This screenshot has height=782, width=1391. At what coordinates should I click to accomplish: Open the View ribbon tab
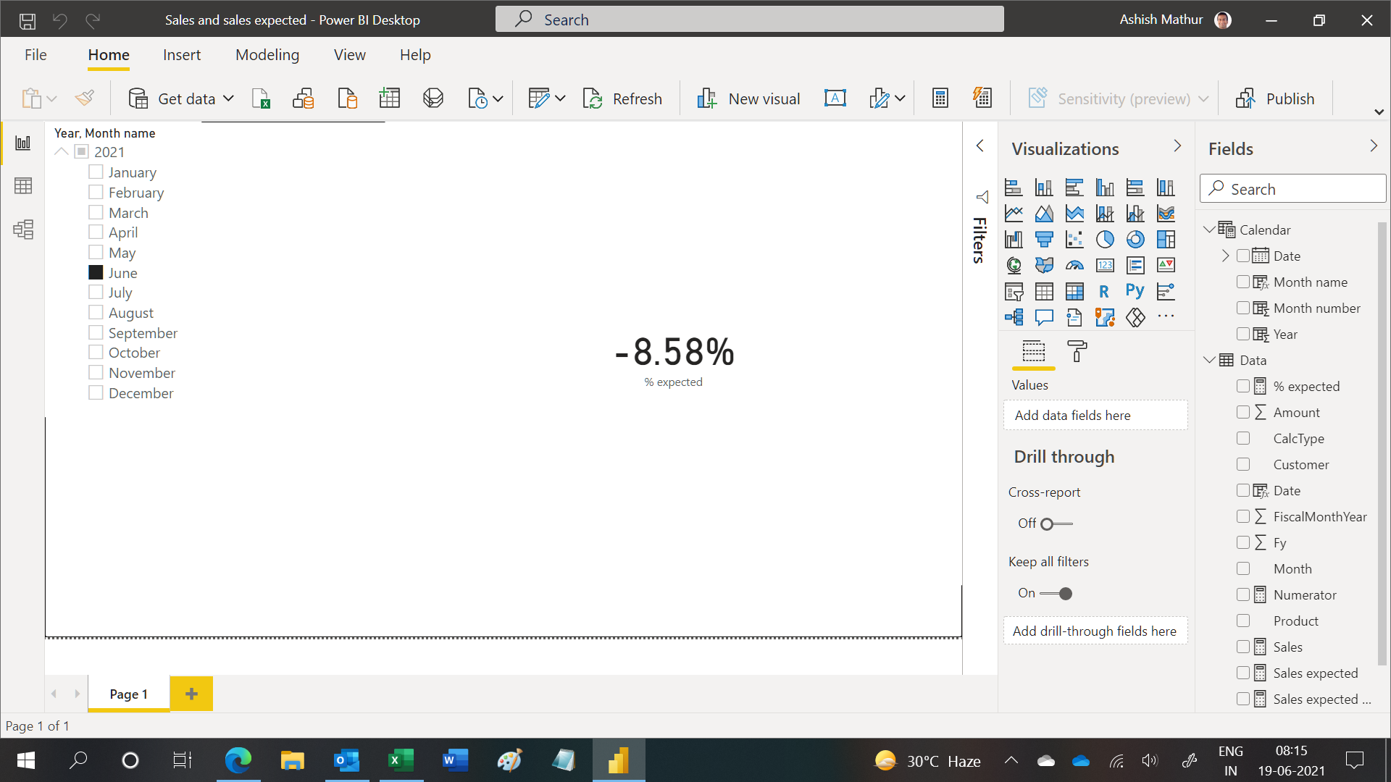(x=350, y=55)
